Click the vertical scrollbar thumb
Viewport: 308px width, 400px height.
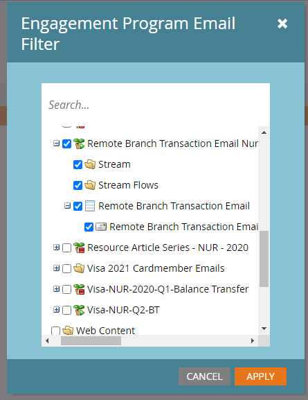[x=264, y=259]
